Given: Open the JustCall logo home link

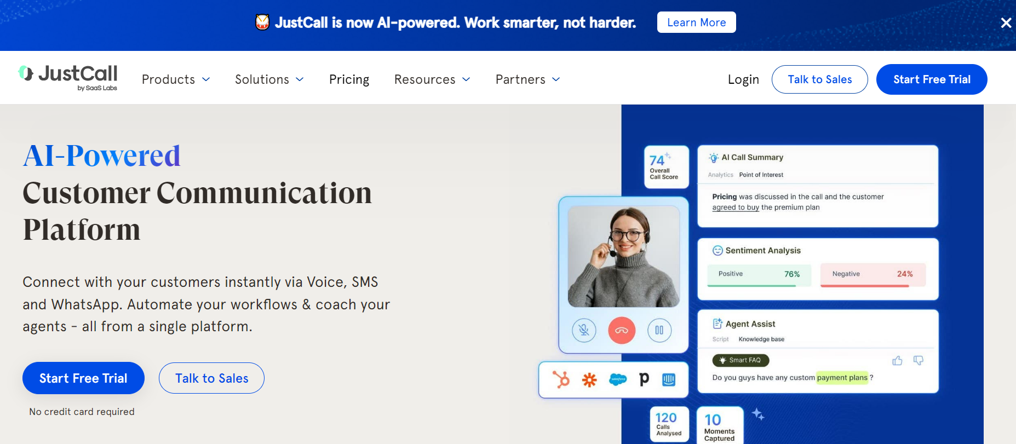Looking at the screenshot, I should (68, 78).
